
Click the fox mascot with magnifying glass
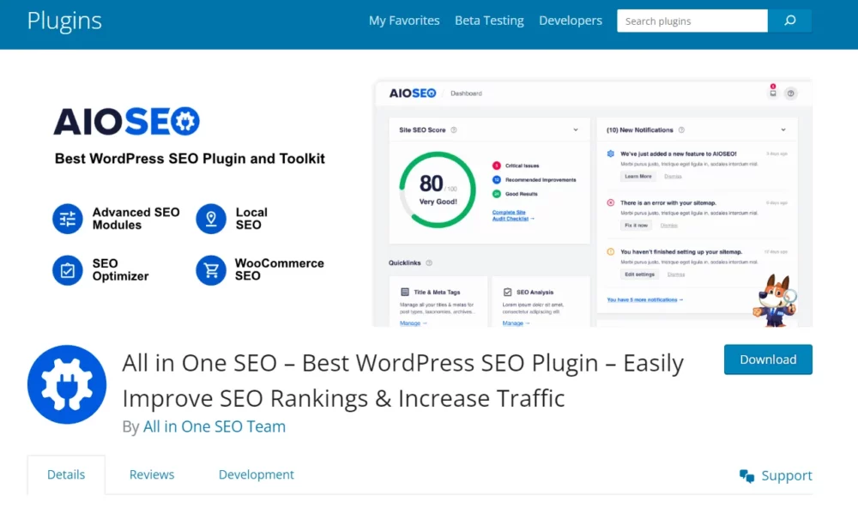[775, 301]
